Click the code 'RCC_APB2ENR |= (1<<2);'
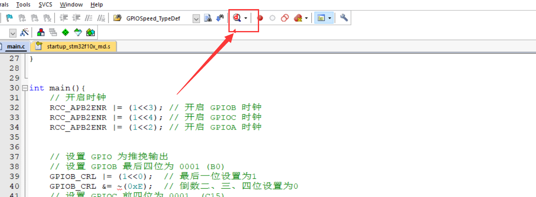The height and width of the screenshot is (197, 536). 107,127
